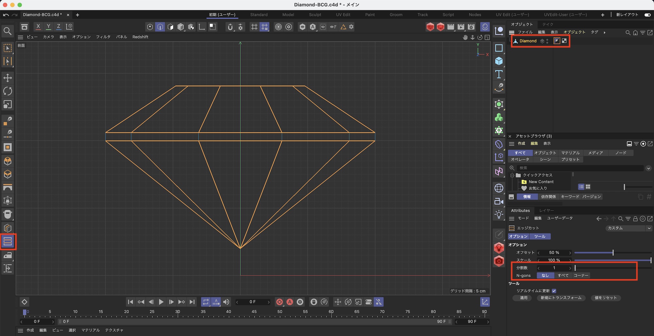Click the 値をリセット button

point(606,298)
